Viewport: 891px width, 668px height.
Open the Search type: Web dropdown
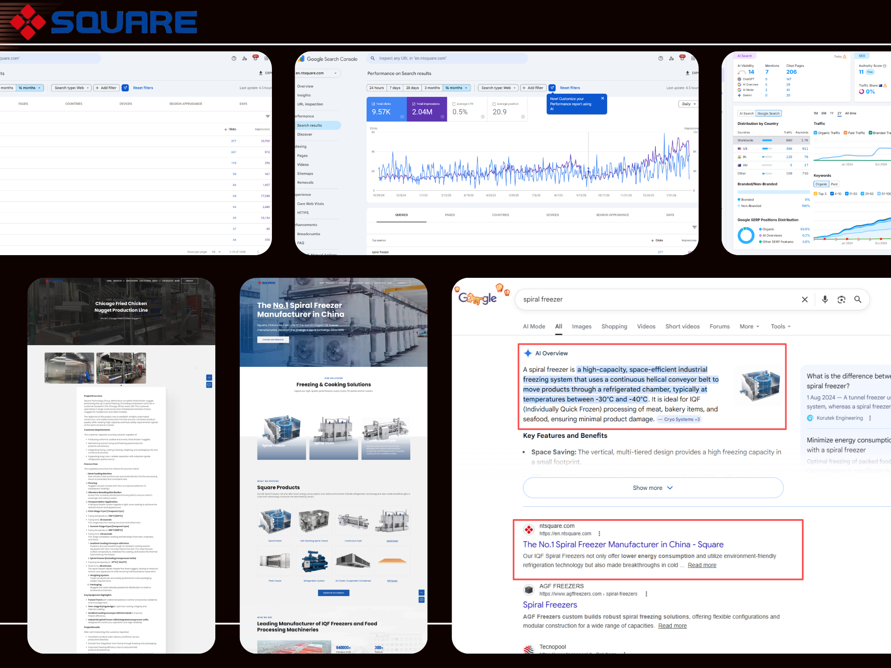click(498, 88)
